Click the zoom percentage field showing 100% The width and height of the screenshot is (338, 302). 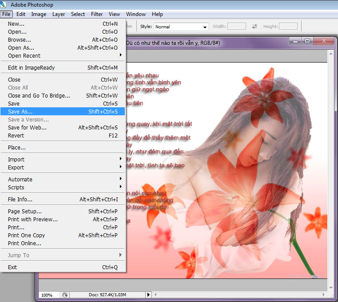(x=48, y=295)
